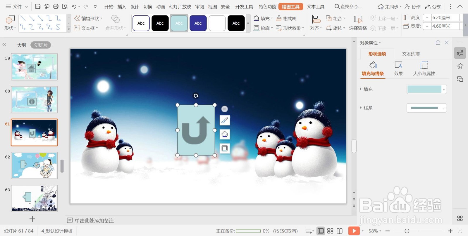The height and width of the screenshot is (236, 468).
Task: Open the Fill (填充) dropdown in ribbon
Action: pos(263,18)
